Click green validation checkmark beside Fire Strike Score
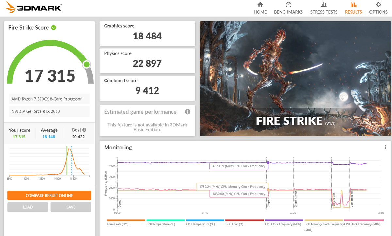Image resolution: width=392 pixels, height=236 pixels. [54, 28]
